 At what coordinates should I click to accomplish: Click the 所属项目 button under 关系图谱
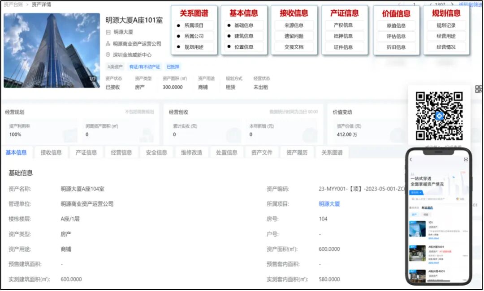click(194, 25)
